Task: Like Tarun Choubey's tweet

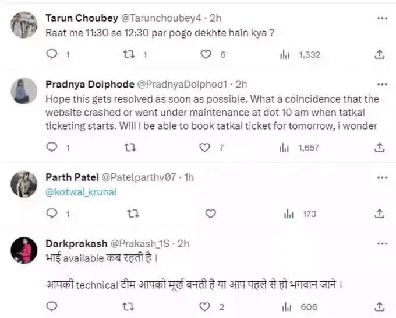Action: [206, 54]
